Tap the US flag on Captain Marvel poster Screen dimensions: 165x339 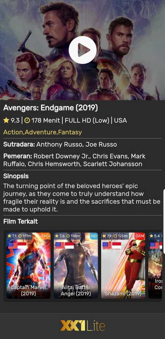tap(12, 245)
